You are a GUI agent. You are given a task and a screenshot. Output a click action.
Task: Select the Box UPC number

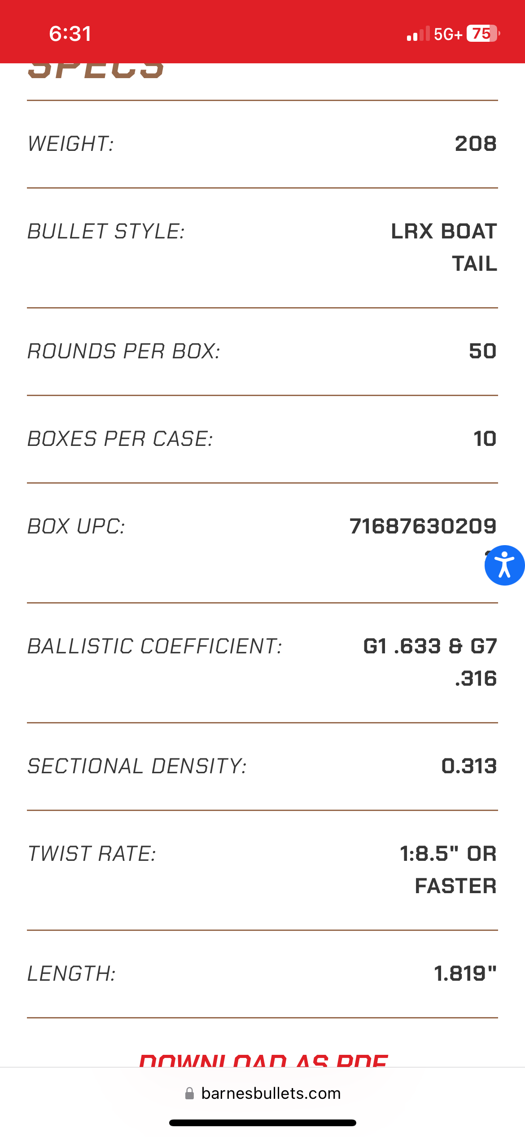point(423,526)
